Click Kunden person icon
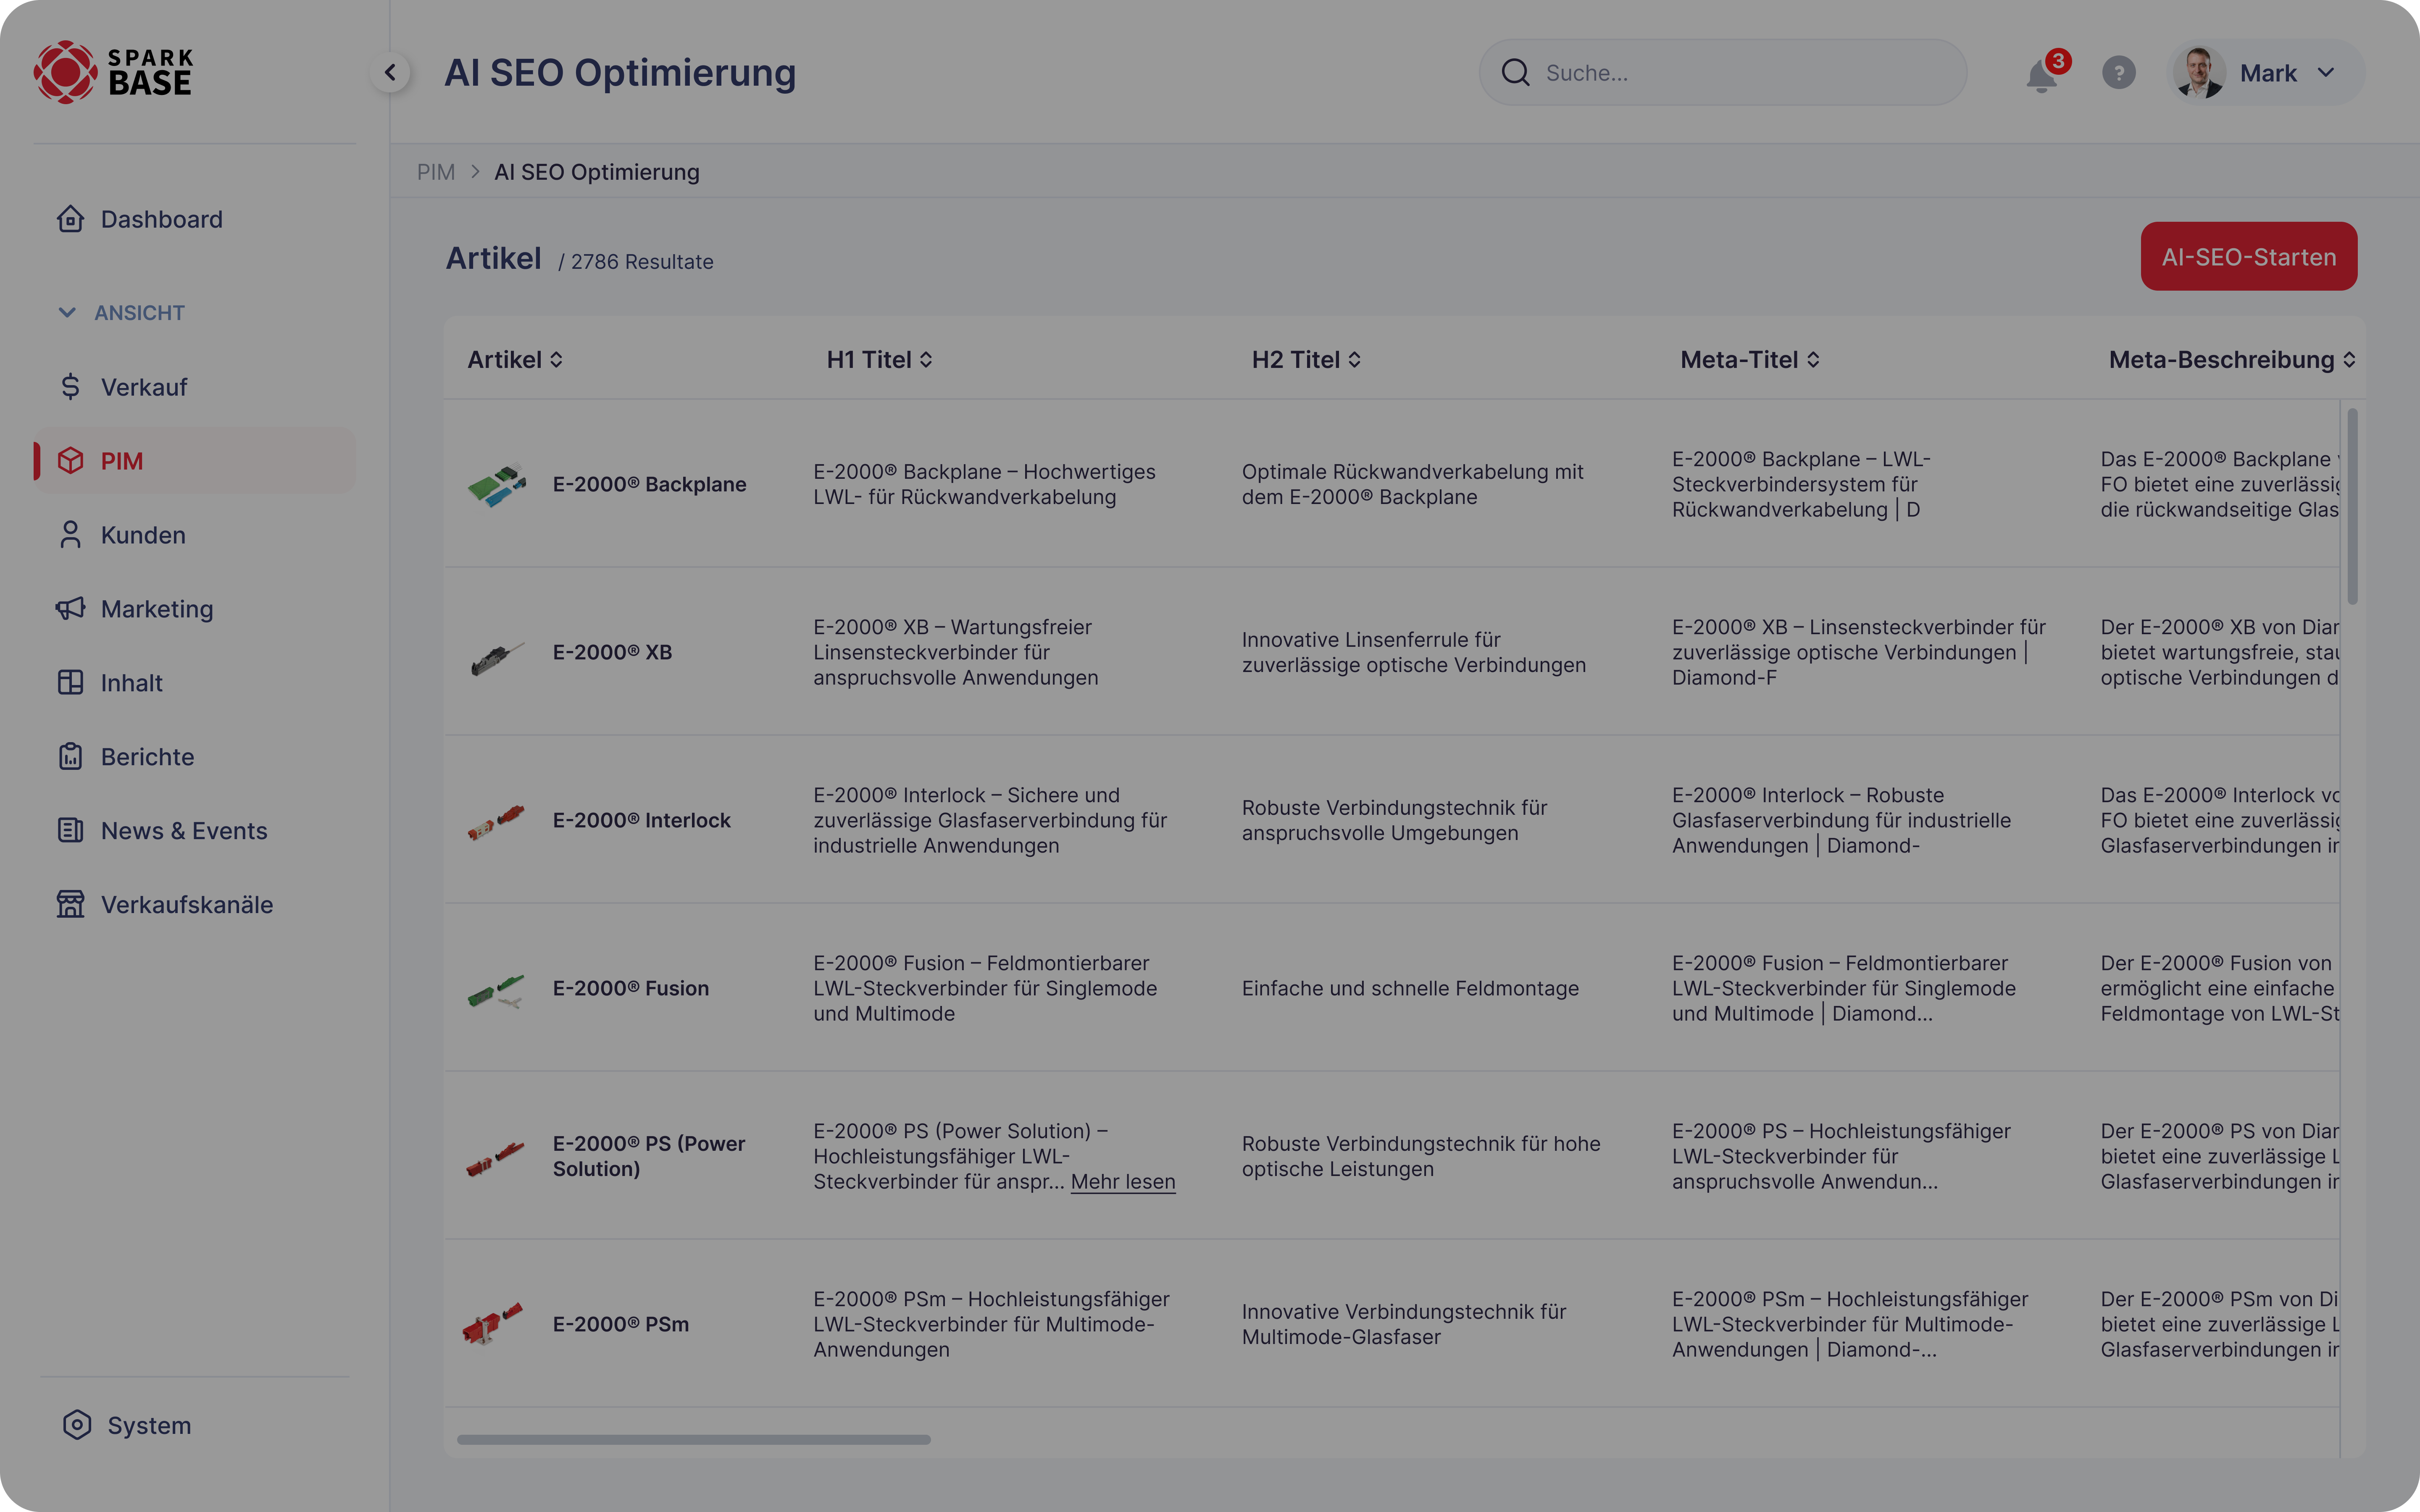This screenshot has height=1512, width=2420. tap(70, 535)
